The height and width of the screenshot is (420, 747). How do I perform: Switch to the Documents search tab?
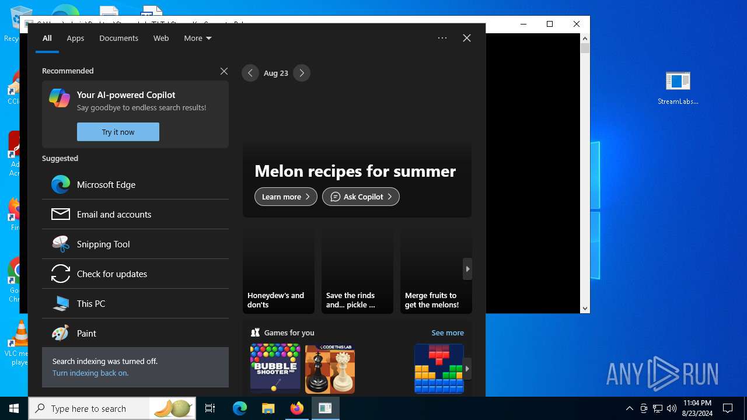[118, 38]
